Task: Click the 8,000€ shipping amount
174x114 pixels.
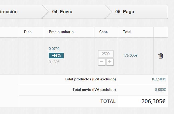Action: coord(161,90)
